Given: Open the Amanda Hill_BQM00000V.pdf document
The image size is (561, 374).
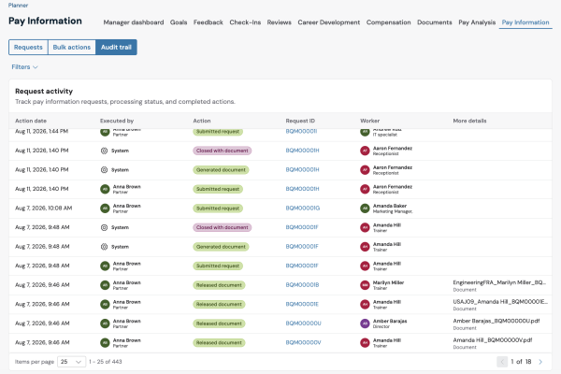Looking at the screenshot, I should (493, 340).
